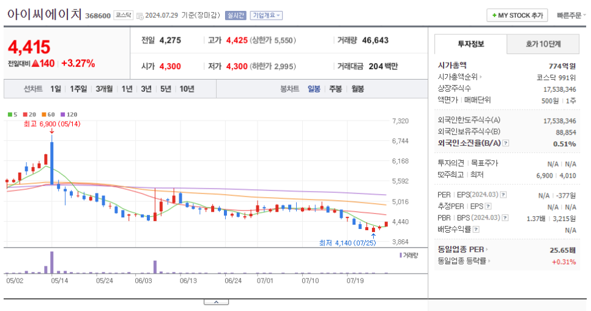The width and height of the screenshot is (591, 311).
Task: Click the calendar icon beside 2024.07.29
Action: pyautogui.click(x=139, y=16)
